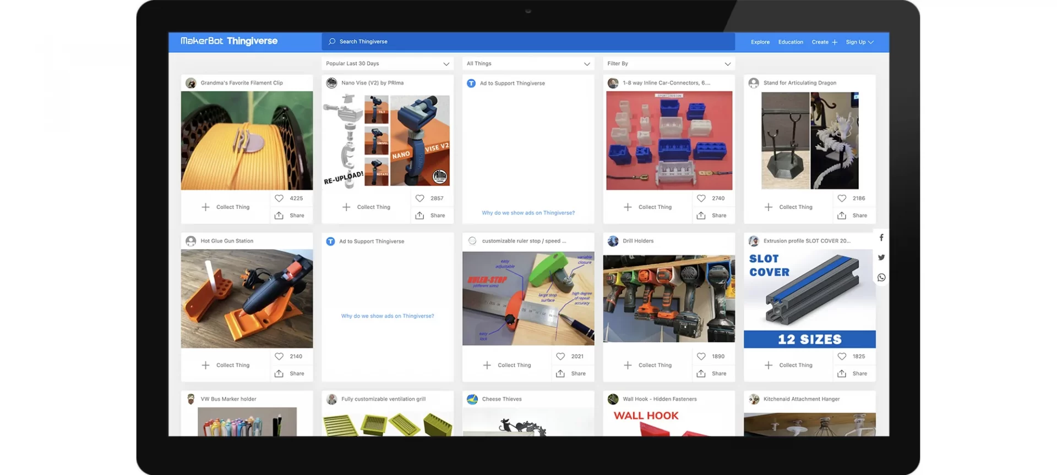This screenshot has height=475, width=1057.
Task: Focus the Search Thingiverse field
Action: (528, 42)
